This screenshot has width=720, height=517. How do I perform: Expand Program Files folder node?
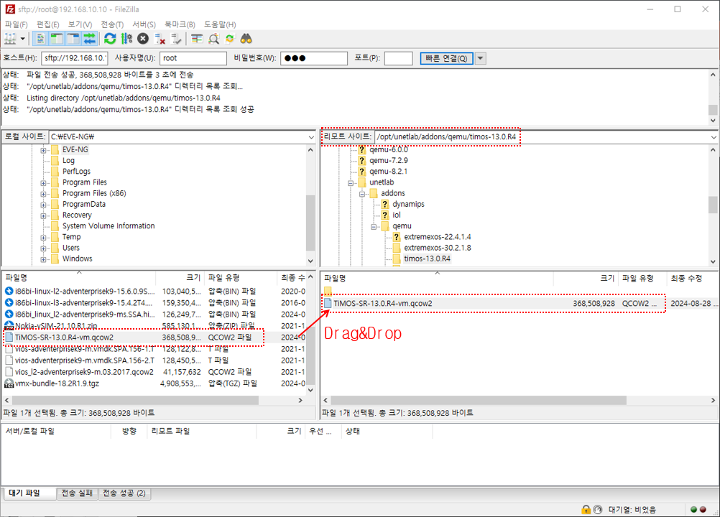click(43, 182)
